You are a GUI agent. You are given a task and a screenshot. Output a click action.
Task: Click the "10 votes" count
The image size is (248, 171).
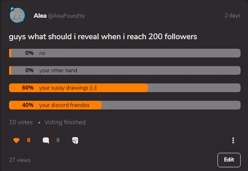(21, 122)
